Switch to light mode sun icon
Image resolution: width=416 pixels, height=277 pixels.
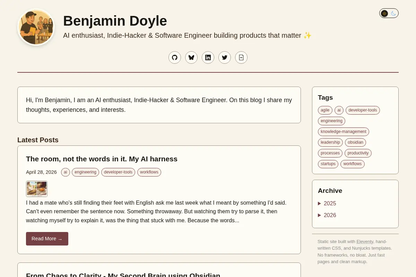(x=384, y=14)
